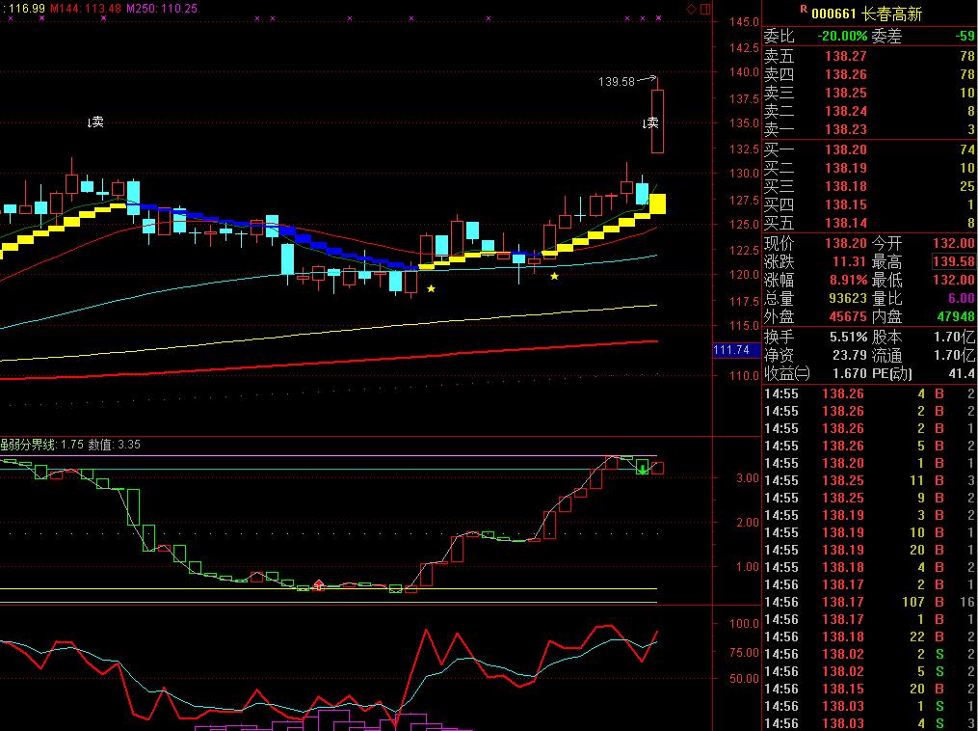978x731 pixels.
Task: Click the 总量 value 93623
Action: pyautogui.click(x=848, y=298)
